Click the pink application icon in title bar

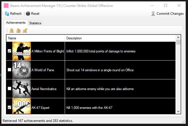pyautogui.click(x=6, y=6)
